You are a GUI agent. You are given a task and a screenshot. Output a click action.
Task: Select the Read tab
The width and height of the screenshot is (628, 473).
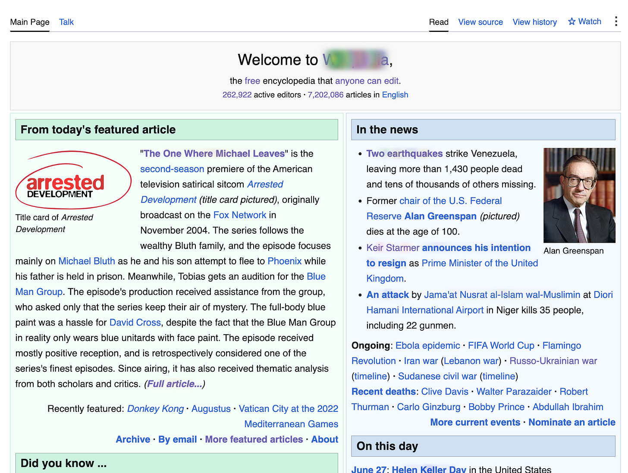tap(439, 22)
